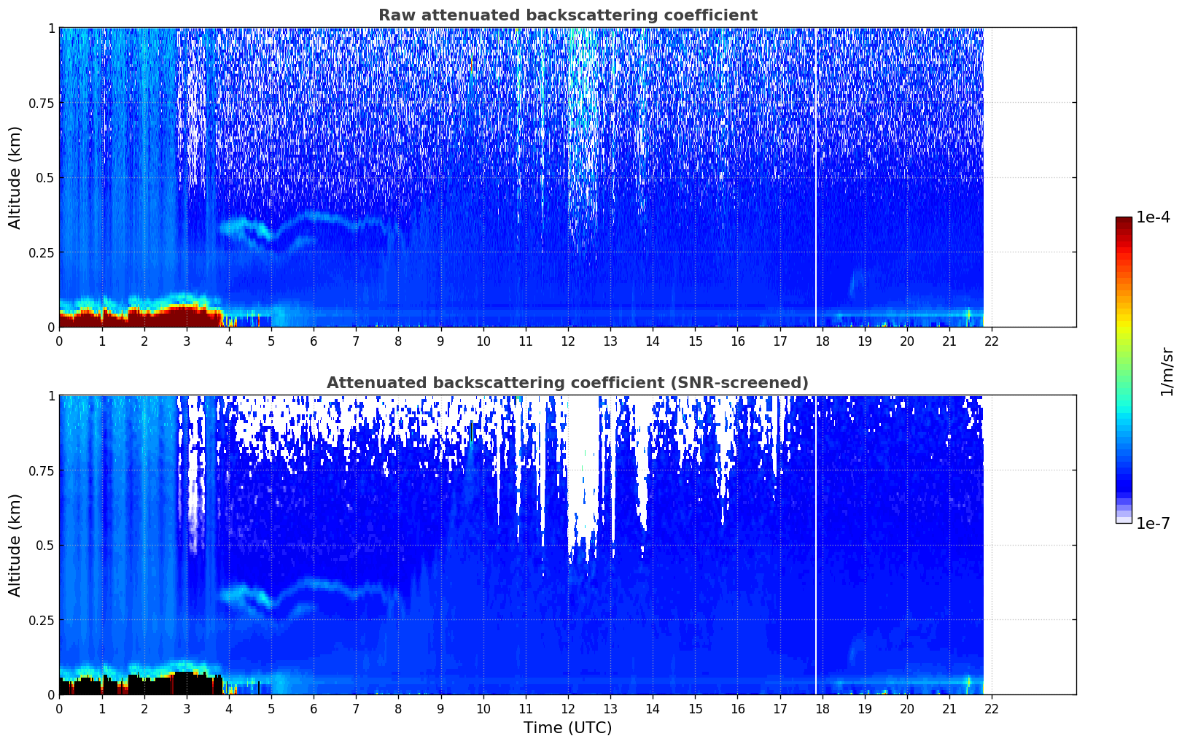Click the 'Time (UTC)' axis label
Viewport: 1182px width, 744px height.
pos(567,727)
